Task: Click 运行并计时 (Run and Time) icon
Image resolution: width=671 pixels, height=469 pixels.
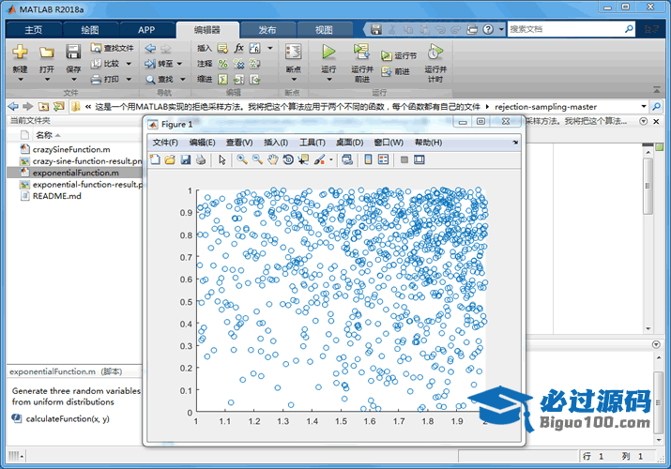Action: [435, 52]
